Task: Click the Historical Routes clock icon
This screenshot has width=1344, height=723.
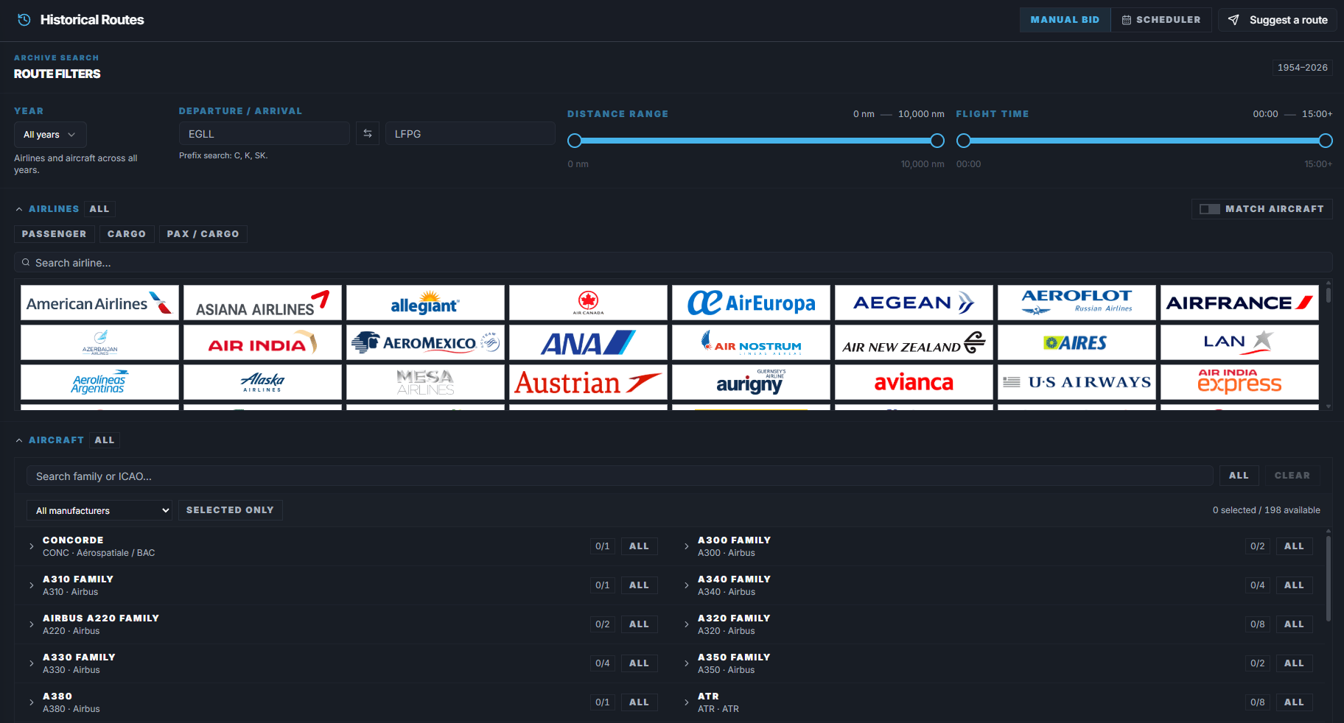Action: 24,20
